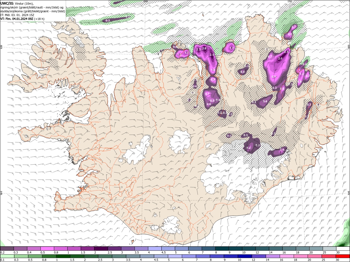This screenshot has width=350, height=262.
Task: Click the "2.6" precipitation value in the northeast
Action: point(280,58)
